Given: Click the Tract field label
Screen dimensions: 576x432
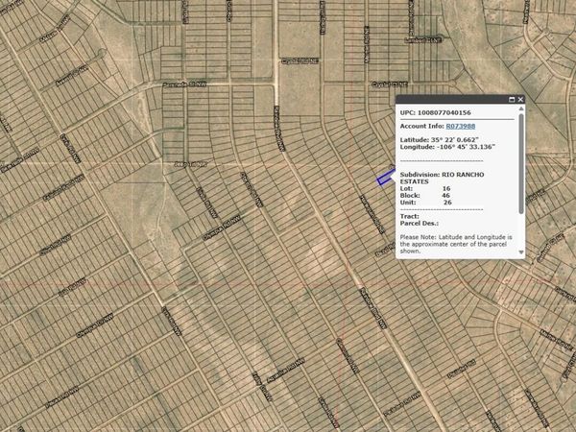Looking at the screenshot, I should [x=409, y=216].
